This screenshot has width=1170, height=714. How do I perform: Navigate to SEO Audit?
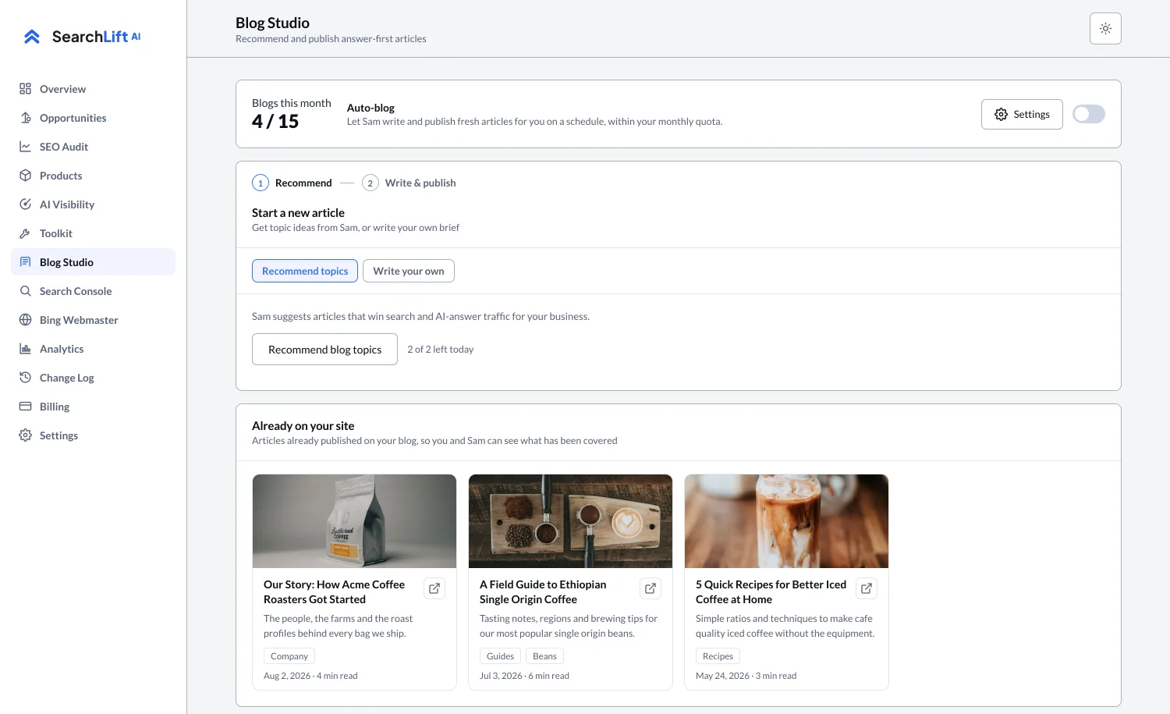tap(93, 147)
